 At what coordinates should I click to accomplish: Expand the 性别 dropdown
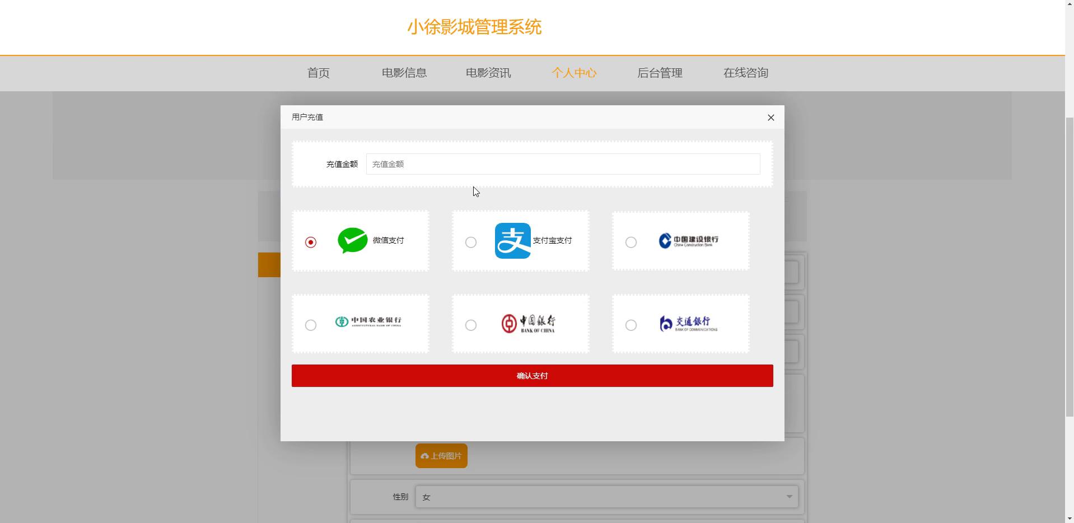coord(606,497)
